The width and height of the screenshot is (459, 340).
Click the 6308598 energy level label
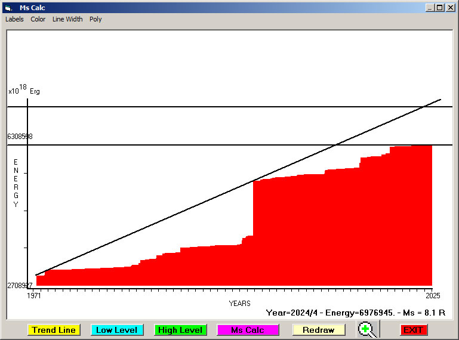pos(20,137)
